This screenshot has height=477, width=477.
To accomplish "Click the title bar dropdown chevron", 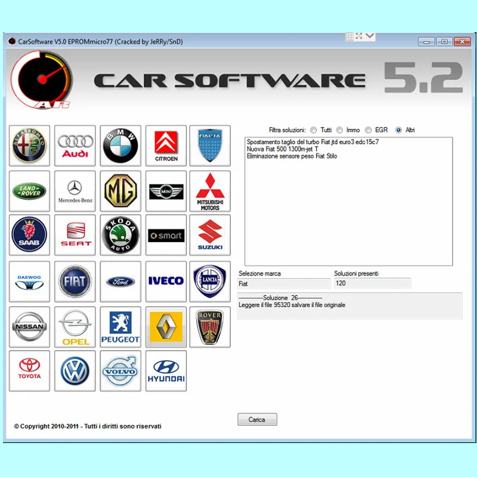I will [370, 36].
